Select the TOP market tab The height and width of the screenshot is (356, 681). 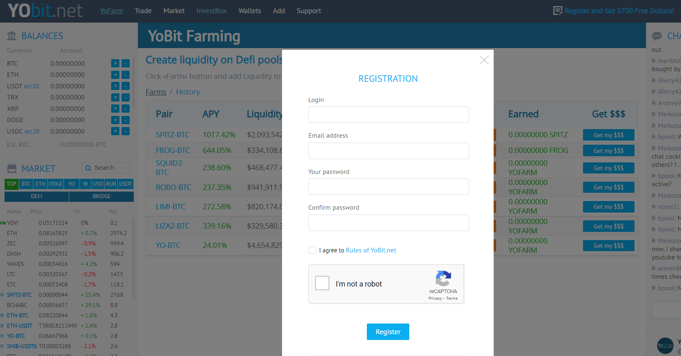(x=12, y=184)
